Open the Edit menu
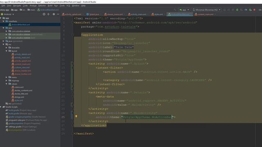Viewport: 262px width, 147px height. 3,6
